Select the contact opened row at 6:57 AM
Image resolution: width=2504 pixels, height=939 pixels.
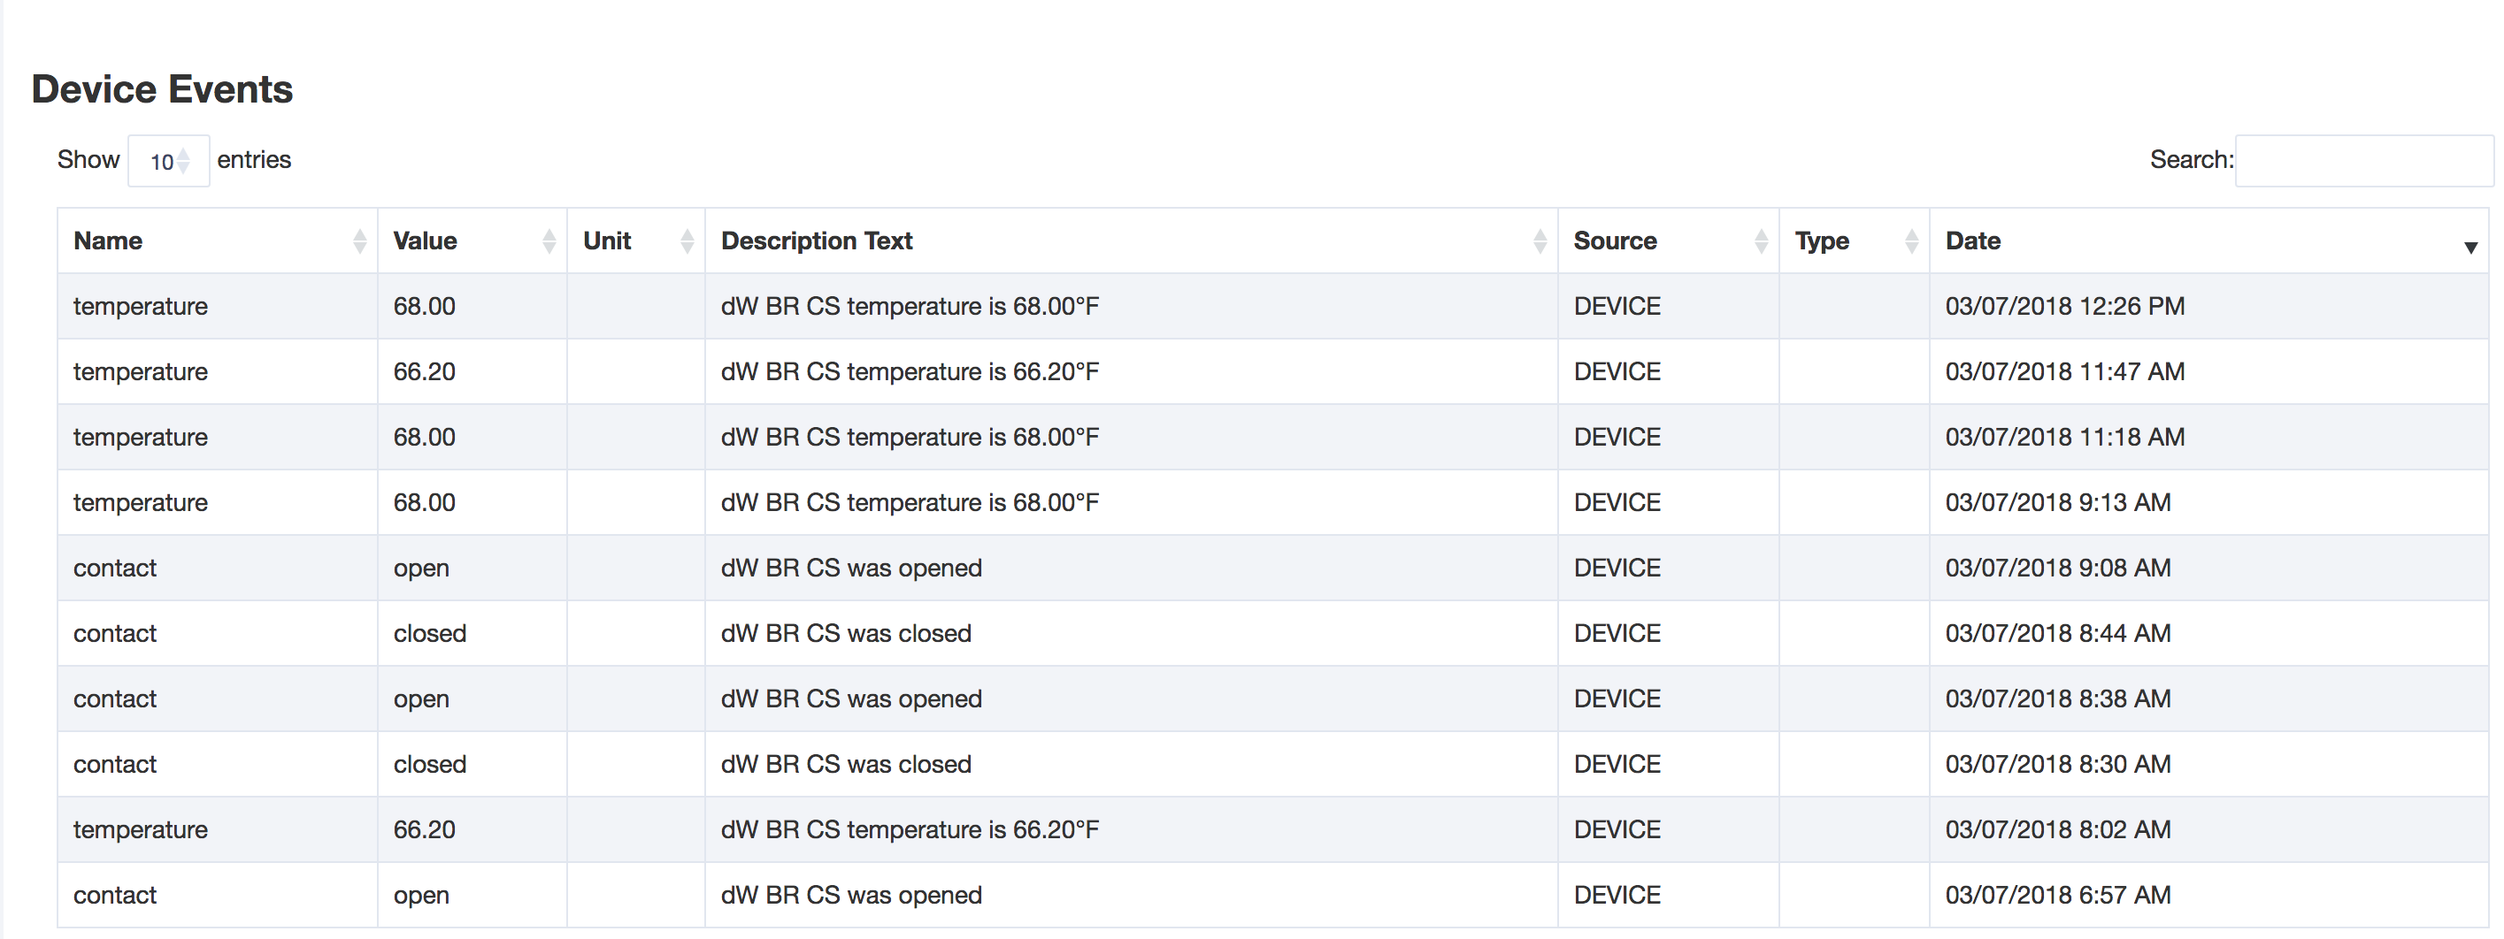click(x=1273, y=896)
